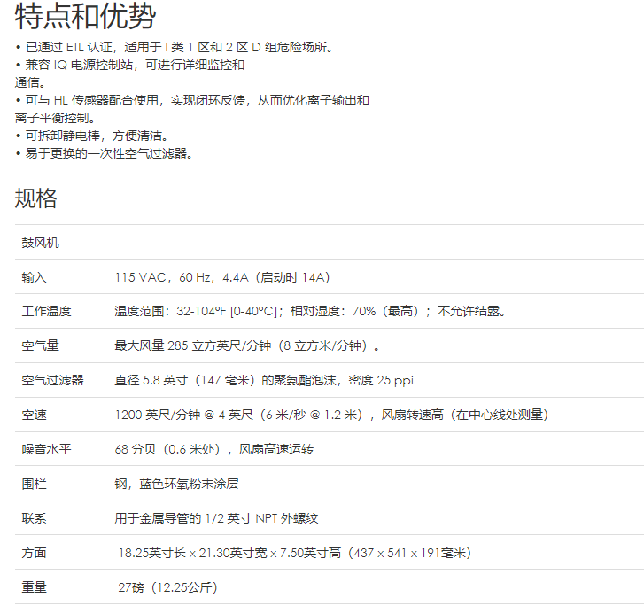Click the 115 VAC input value text

(221, 277)
